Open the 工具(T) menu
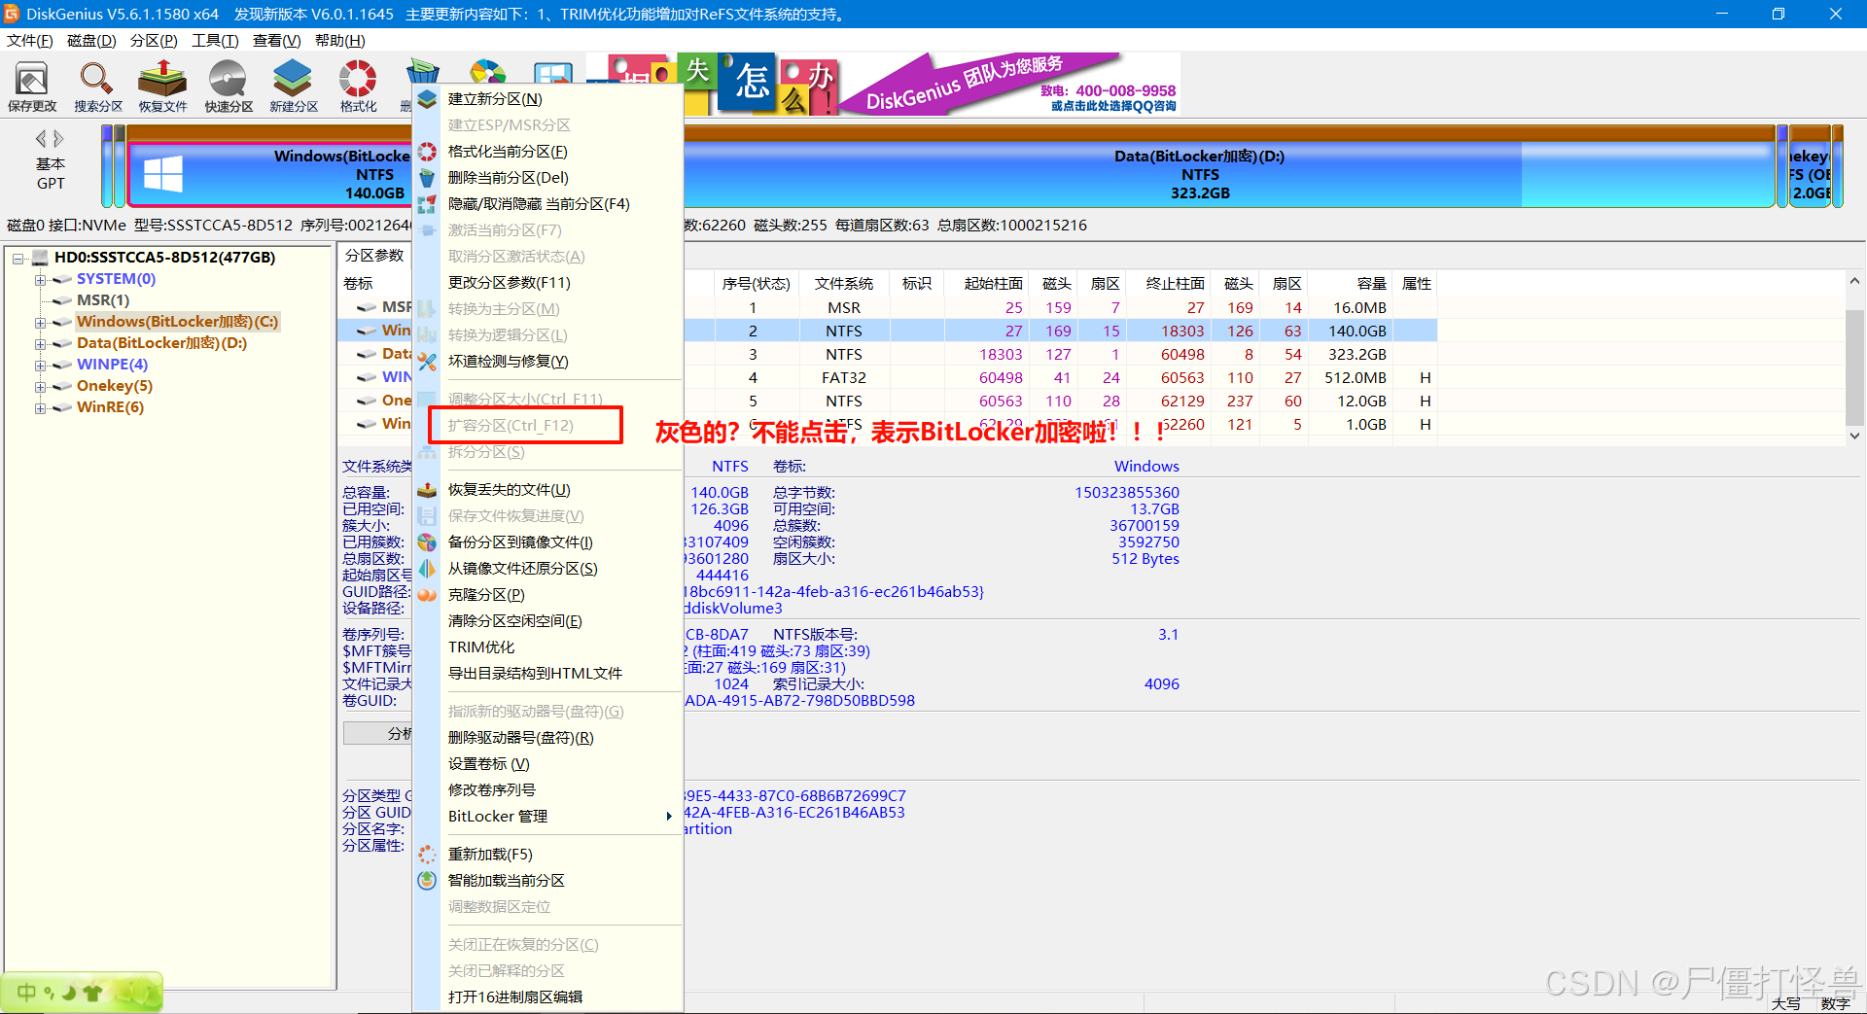 (215, 41)
